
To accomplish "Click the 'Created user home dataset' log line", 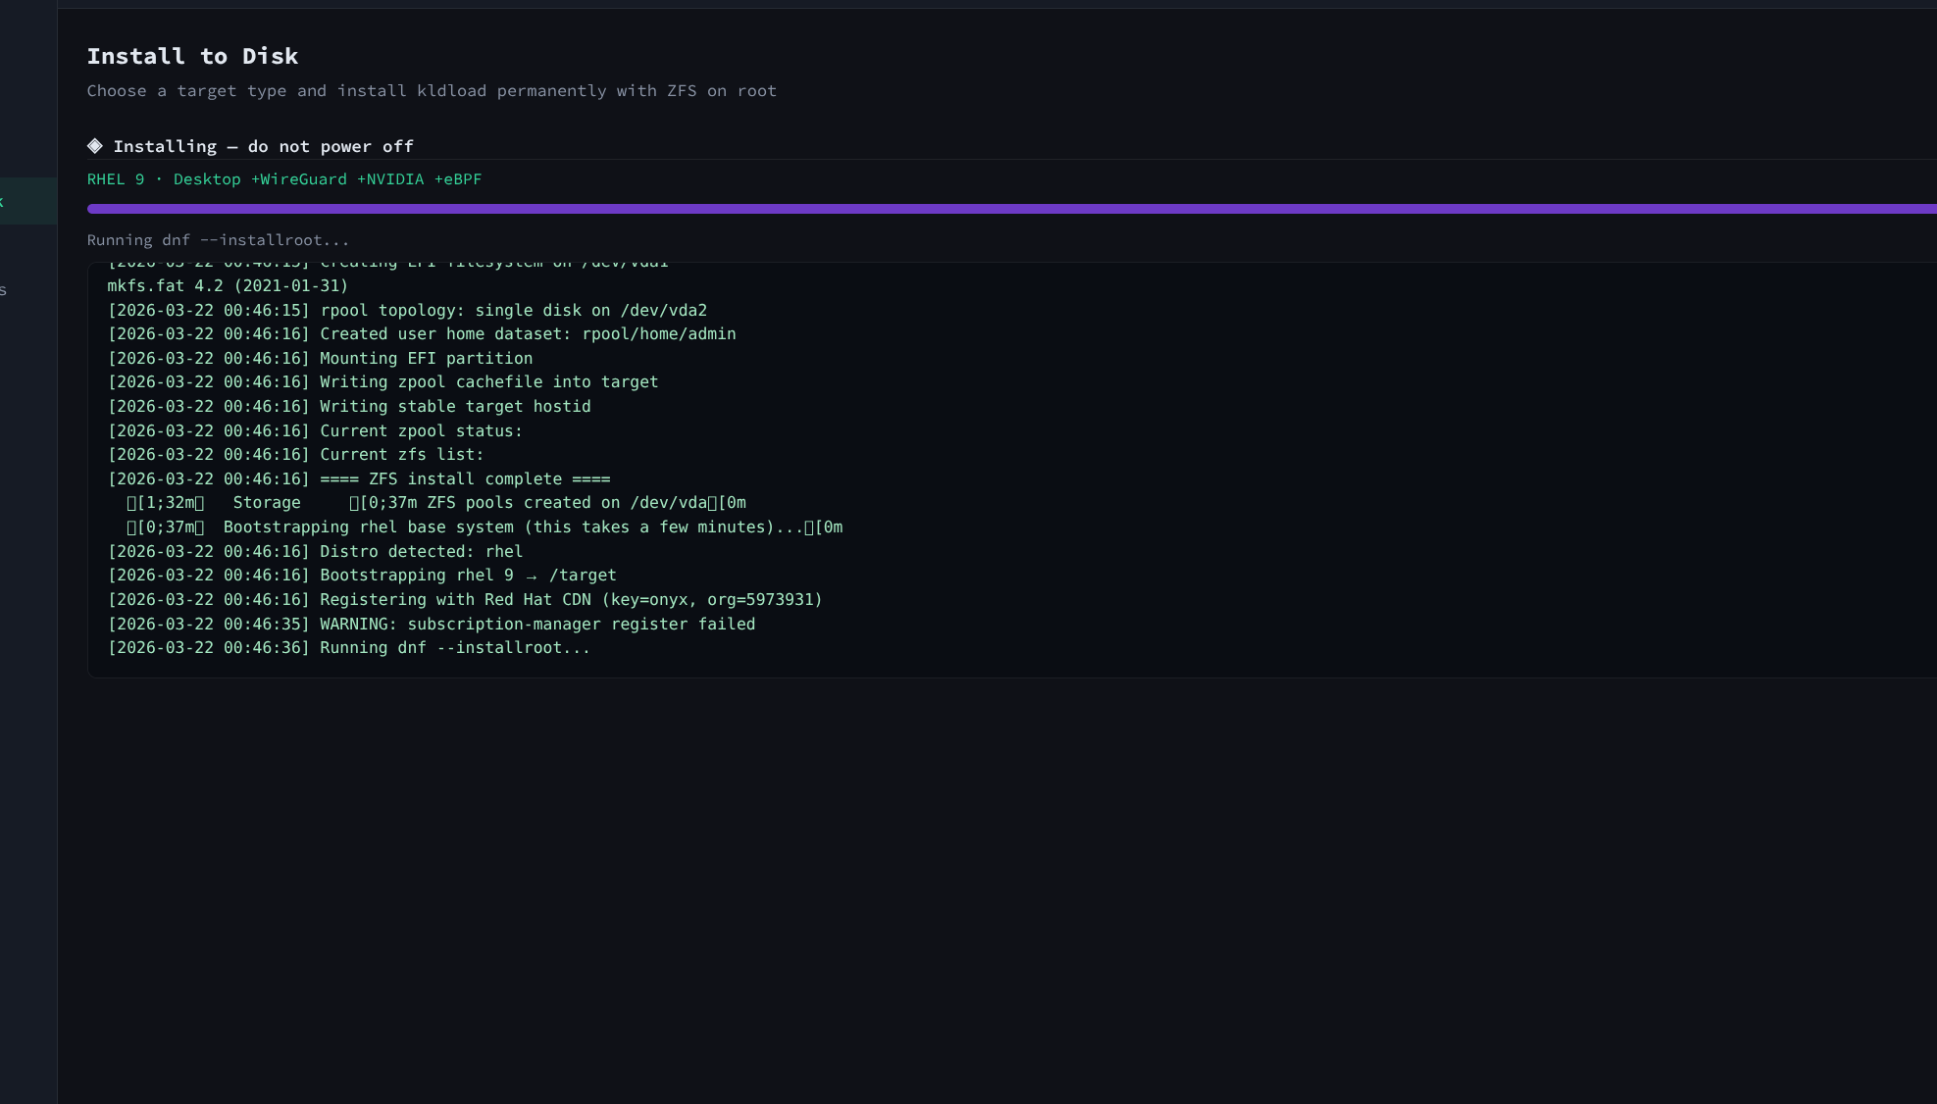I will [x=422, y=334].
